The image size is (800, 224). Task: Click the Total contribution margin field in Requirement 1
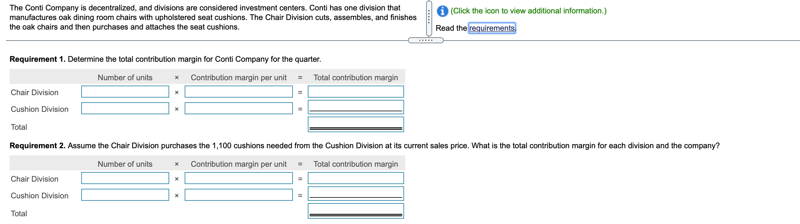pyautogui.click(x=355, y=125)
